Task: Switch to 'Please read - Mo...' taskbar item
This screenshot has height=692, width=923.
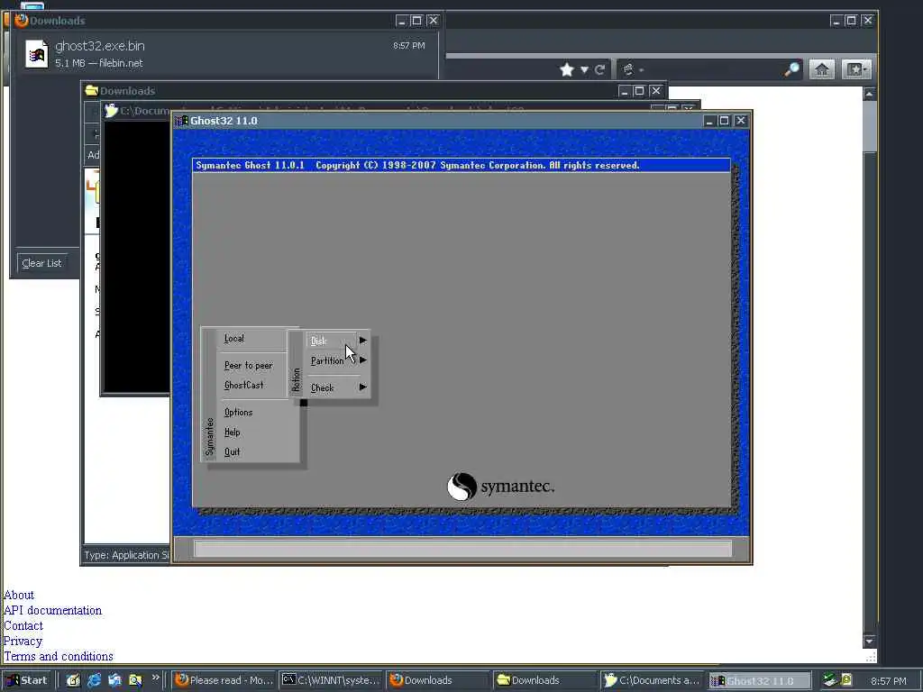Action: tap(224, 680)
